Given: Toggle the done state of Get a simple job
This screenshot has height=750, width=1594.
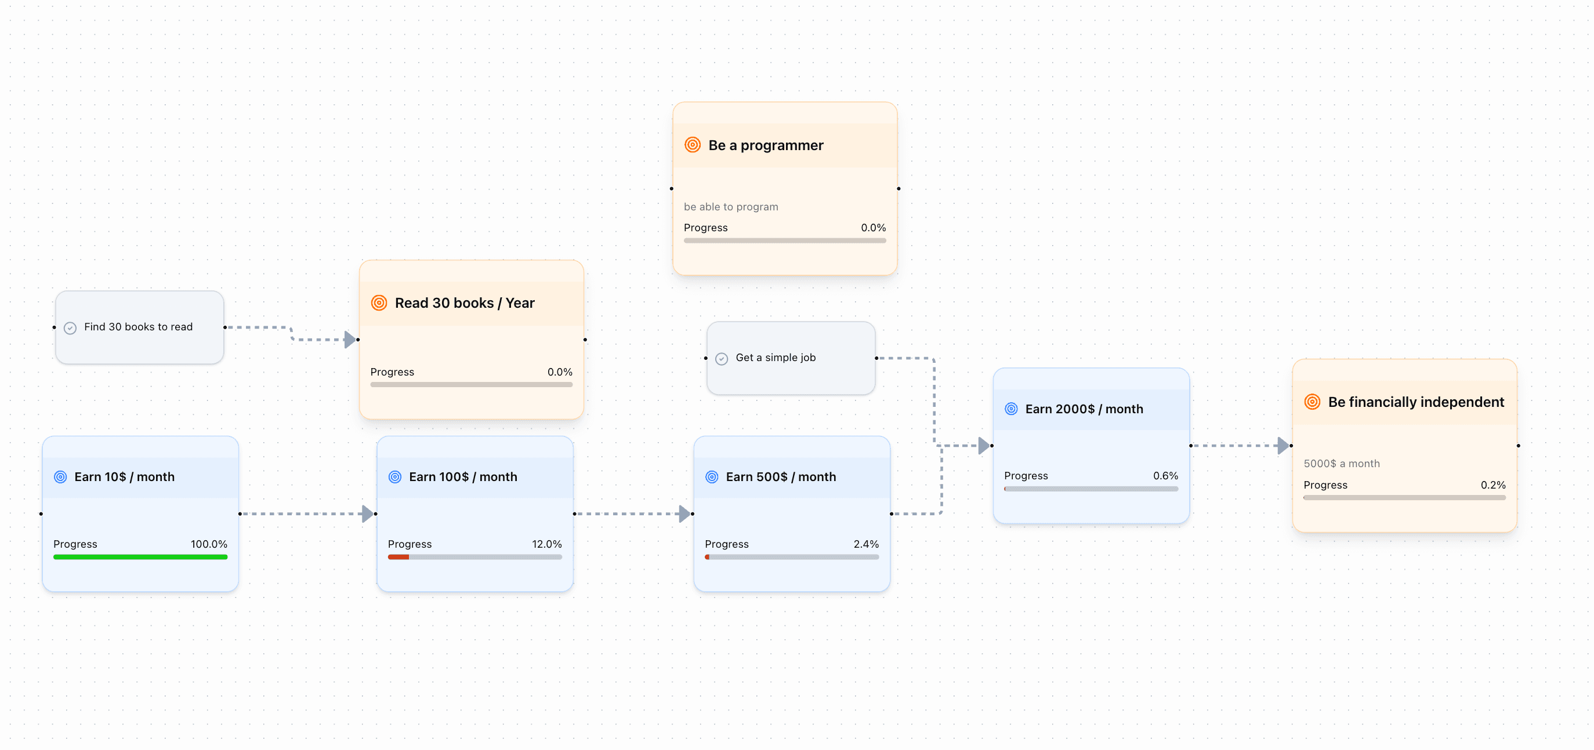Looking at the screenshot, I should (x=722, y=358).
